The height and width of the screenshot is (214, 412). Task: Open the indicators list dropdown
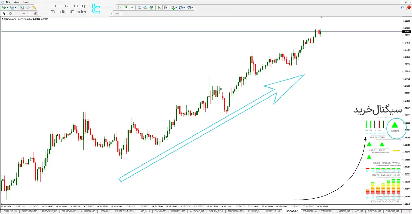[174, 8]
